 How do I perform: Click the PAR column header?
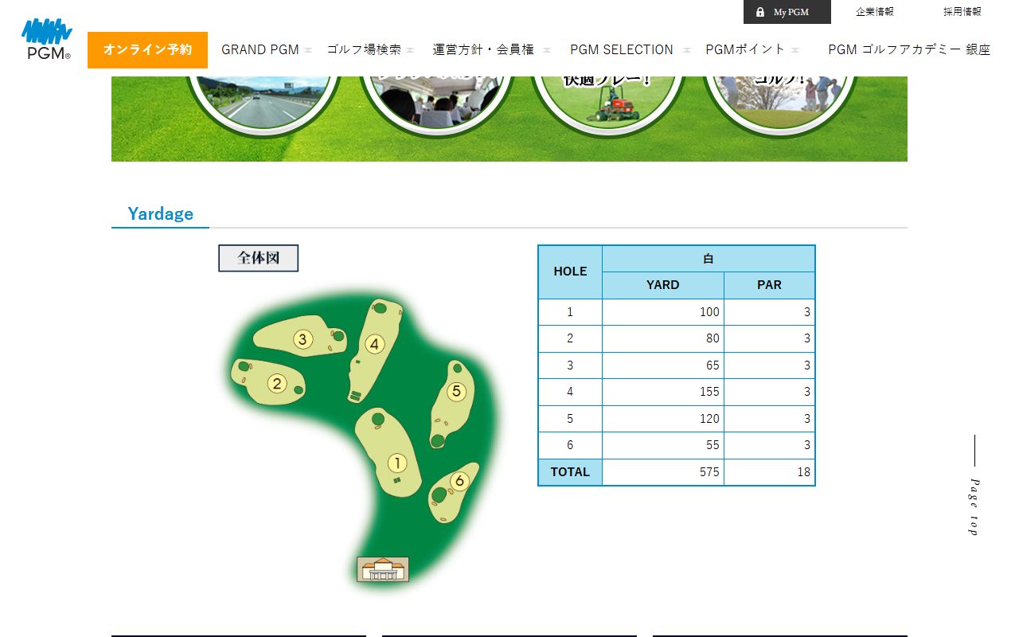click(x=770, y=285)
